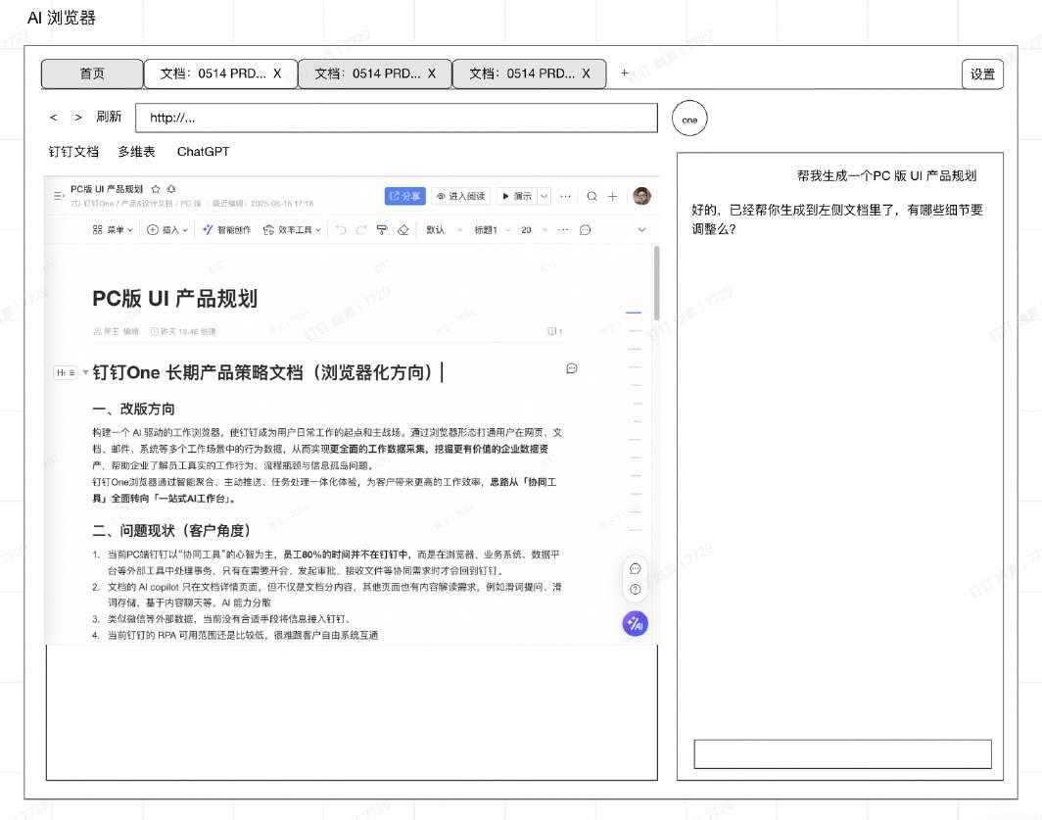
Task: Expand the dropdown next to 演示
Action: coord(545,196)
